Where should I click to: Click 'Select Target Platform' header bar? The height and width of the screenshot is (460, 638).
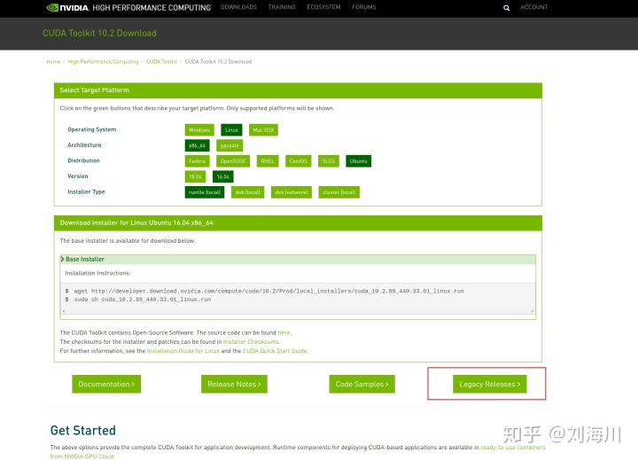pyautogui.click(x=298, y=90)
